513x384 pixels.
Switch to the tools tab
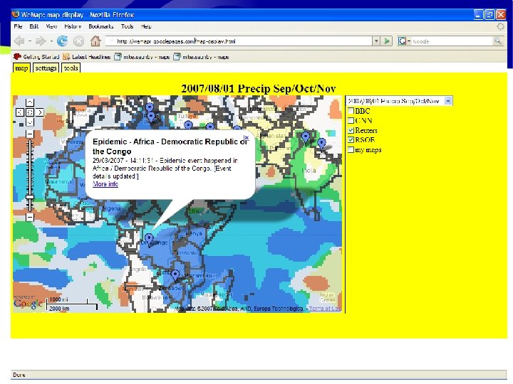[71, 68]
